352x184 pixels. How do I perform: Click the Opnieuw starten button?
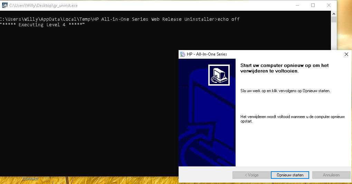point(290,175)
